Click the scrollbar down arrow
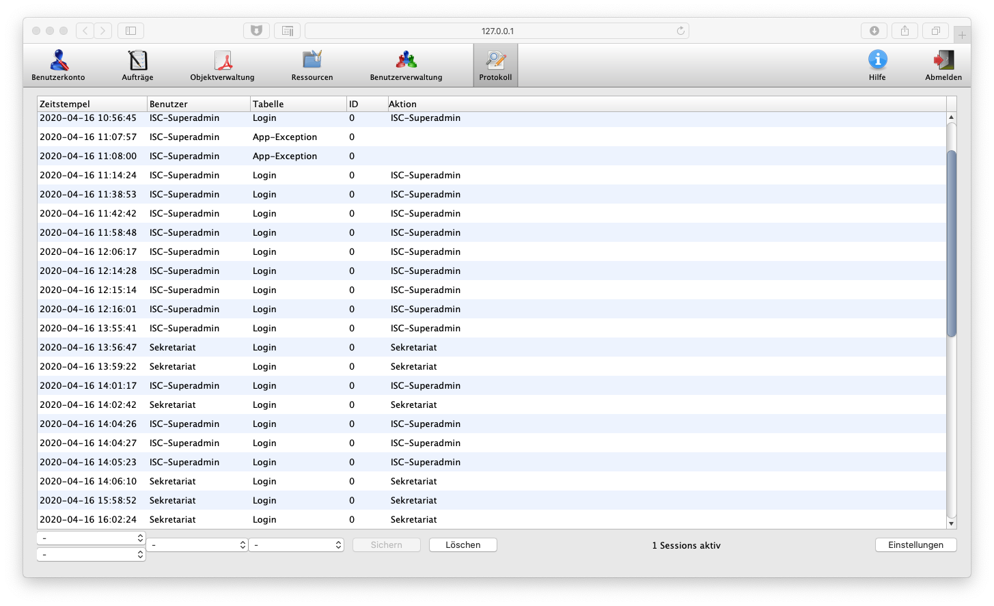The image size is (994, 606). click(x=952, y=524)
